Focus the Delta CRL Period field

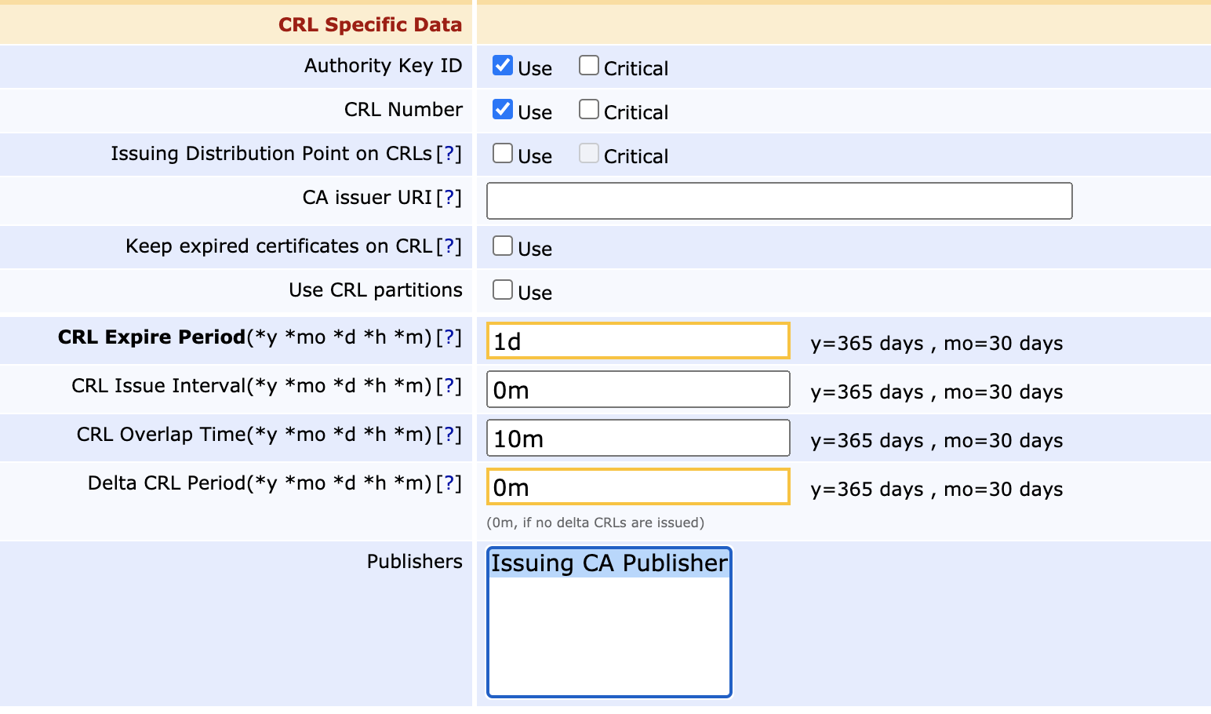point(638,487)
